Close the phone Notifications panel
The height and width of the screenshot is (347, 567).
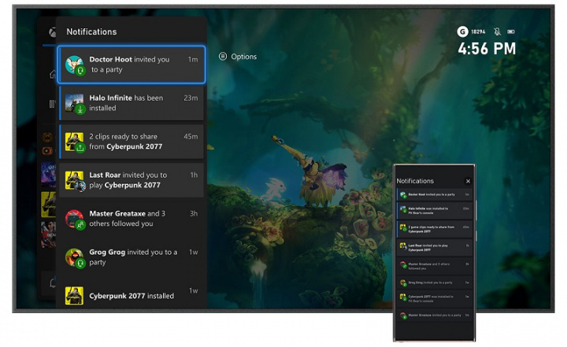tap(468, 181)
